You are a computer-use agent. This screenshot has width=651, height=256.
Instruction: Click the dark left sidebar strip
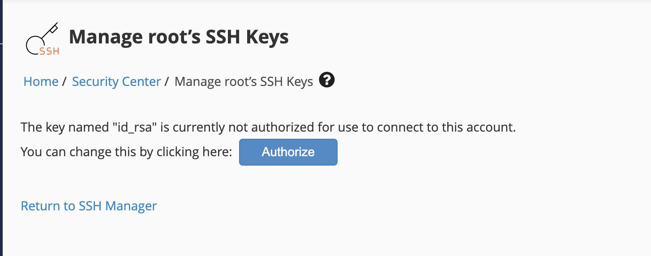1,128
